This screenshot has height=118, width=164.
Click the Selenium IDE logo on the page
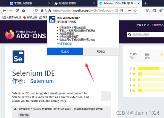pyautogui.click(x=18, y=56)
